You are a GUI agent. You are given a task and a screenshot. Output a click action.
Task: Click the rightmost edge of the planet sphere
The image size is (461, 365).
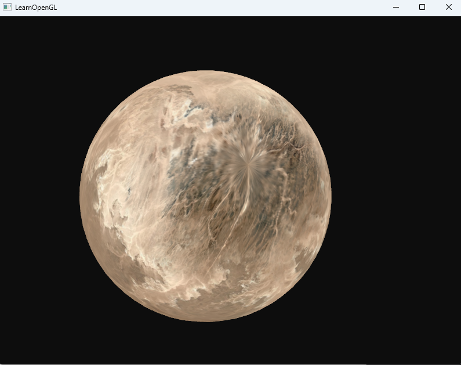point(330,196)
